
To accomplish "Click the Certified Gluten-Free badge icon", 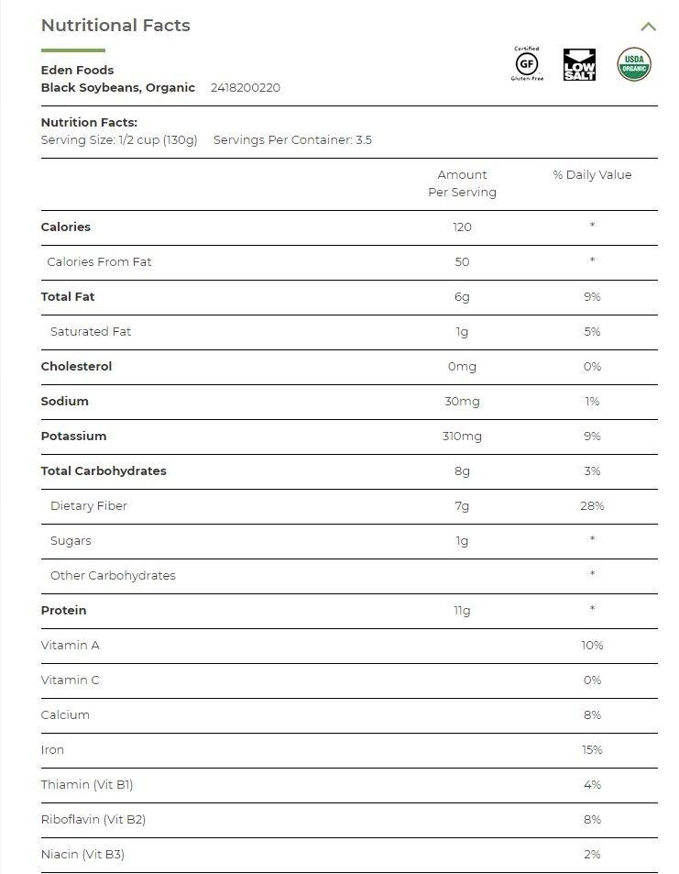I will (x=526, y=64).
